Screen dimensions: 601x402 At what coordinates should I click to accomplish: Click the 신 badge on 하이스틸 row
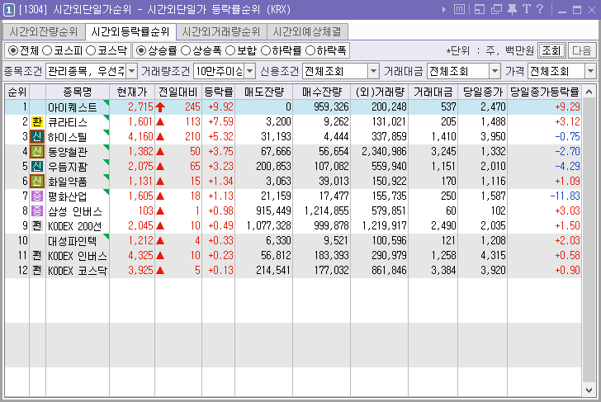(x=37, y=137)
